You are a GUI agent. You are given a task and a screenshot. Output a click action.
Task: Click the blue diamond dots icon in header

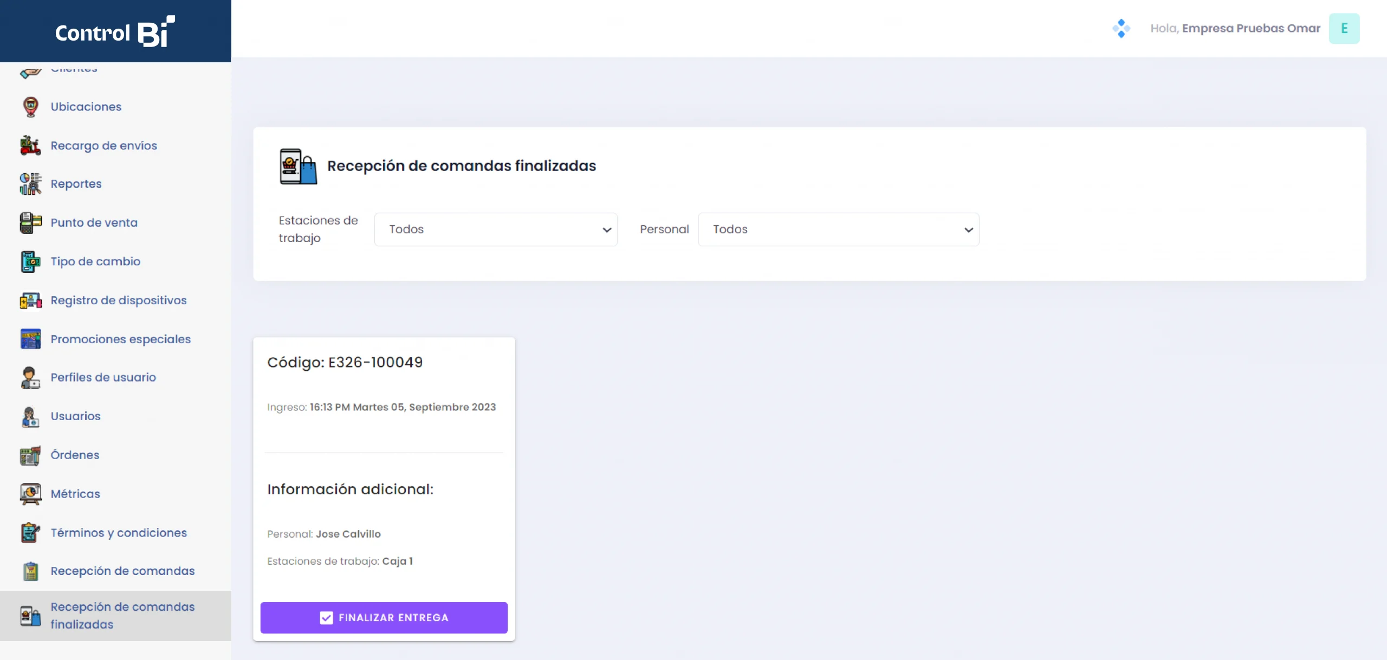[1121, 28]
